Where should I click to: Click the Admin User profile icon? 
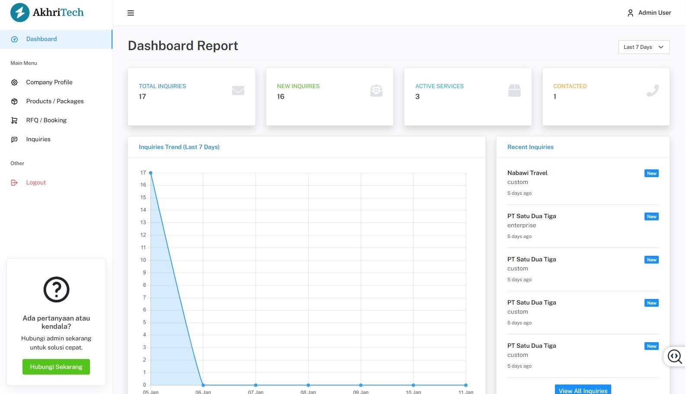point(630,13)
